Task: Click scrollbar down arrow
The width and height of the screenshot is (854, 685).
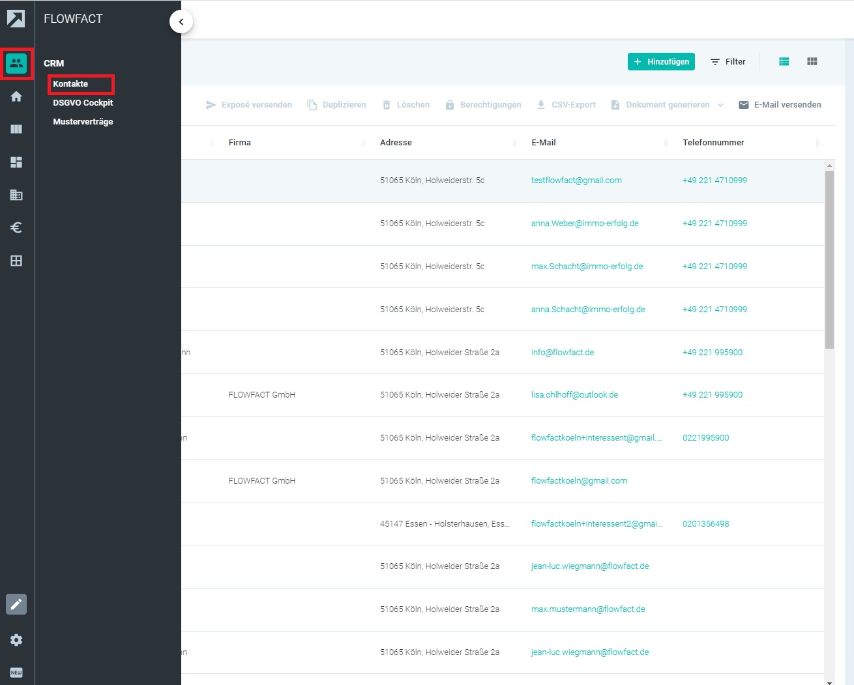Action: click(829, 682)
